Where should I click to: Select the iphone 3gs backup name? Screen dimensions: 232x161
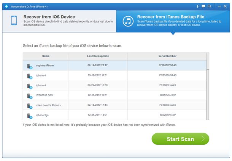pyautogui.click(x=42, y=115)
